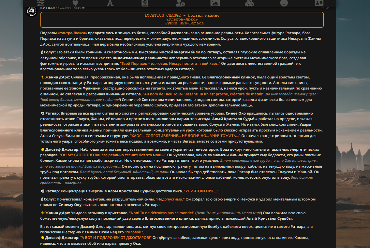
Task: Open the backgrounds image icon
Action: 215,3
